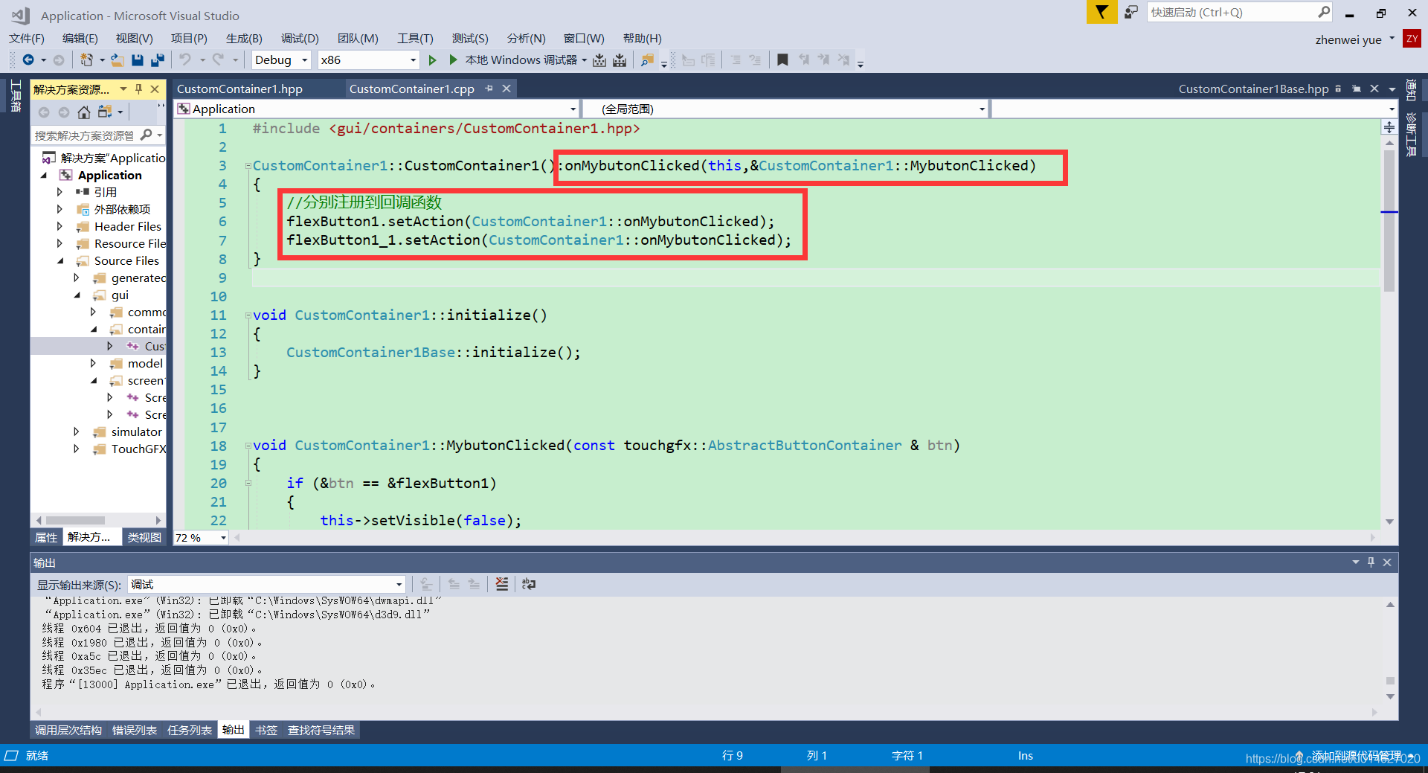
Task: Close the CustomContainer1.cpp tab
Action: coord(506,89)
